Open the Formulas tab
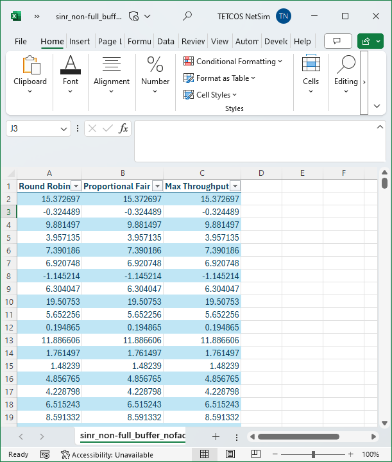 point(139,42)
